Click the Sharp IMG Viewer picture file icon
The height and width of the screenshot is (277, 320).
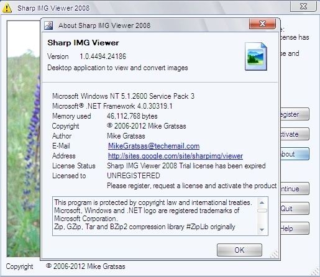pos(256,57)
